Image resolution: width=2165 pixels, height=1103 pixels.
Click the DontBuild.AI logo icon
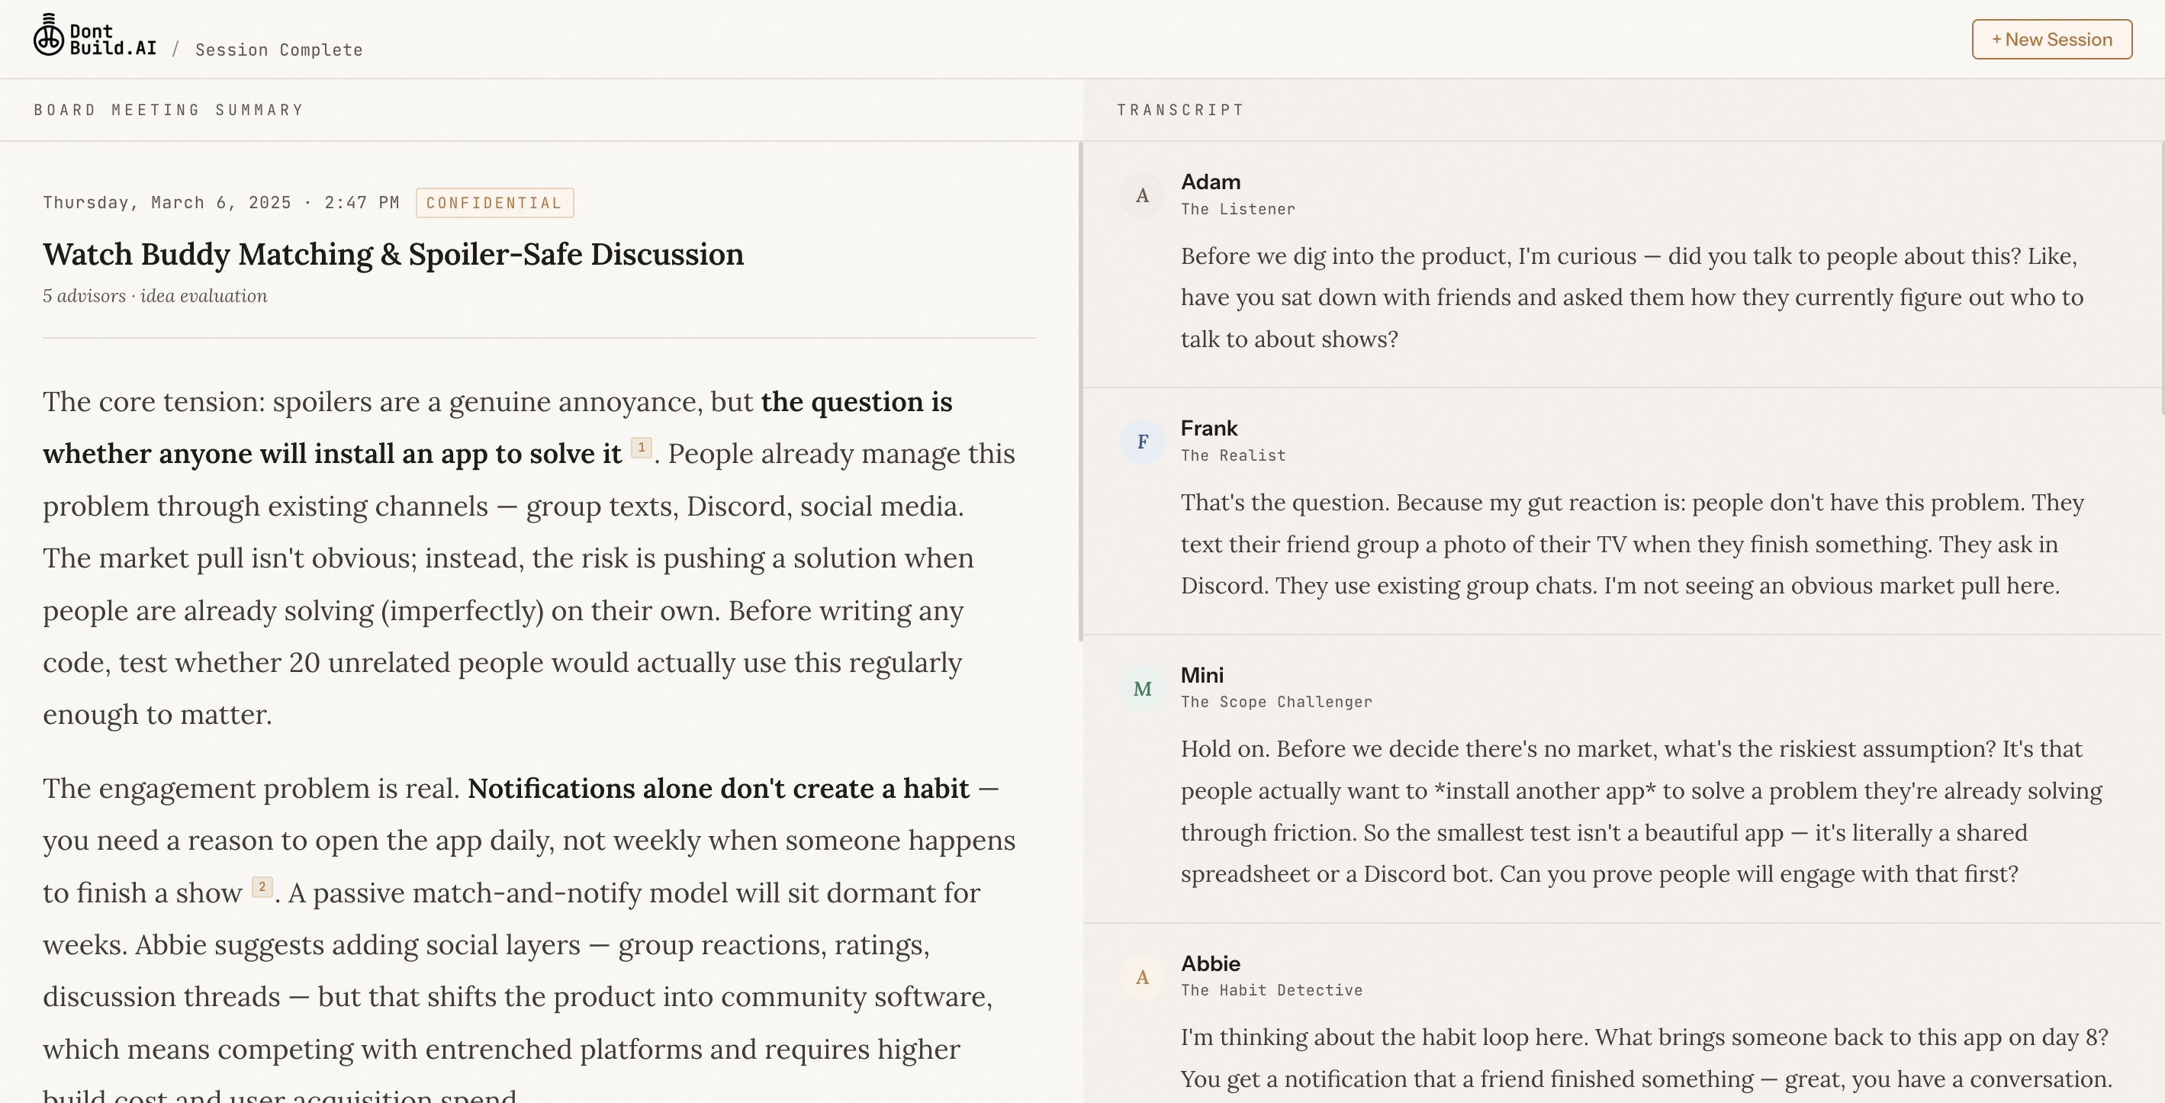click(x=48, y=36)
